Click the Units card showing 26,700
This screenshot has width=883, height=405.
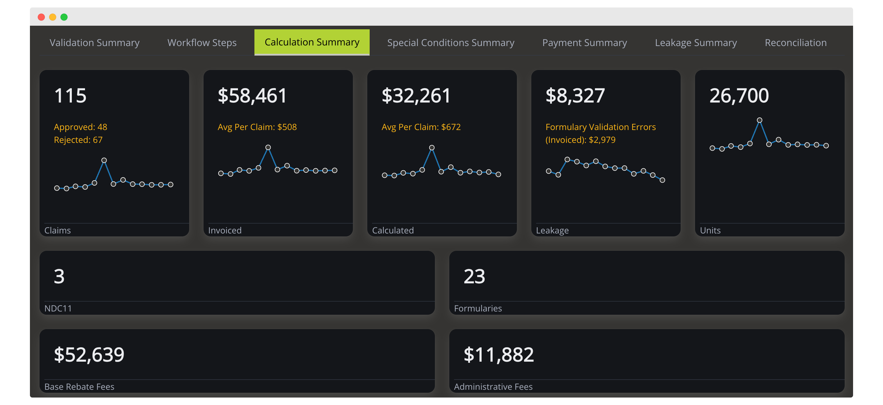click(770, 153)
